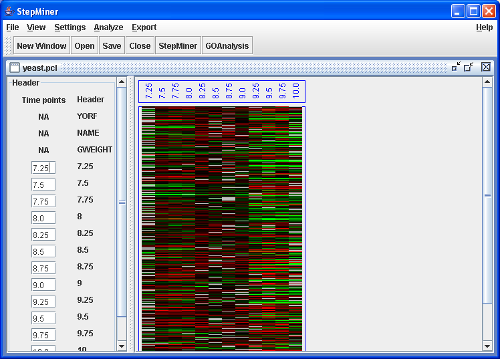Run StepMiner from the toolbar
This screenshot has height=359, width=500.
coord(178,45)
